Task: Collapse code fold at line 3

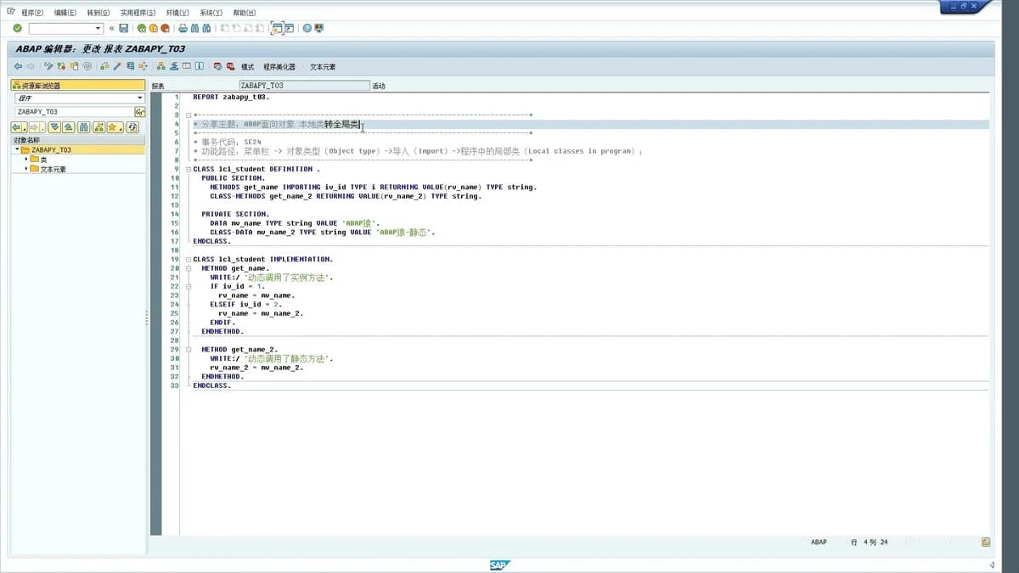Action: click(188, 115)
